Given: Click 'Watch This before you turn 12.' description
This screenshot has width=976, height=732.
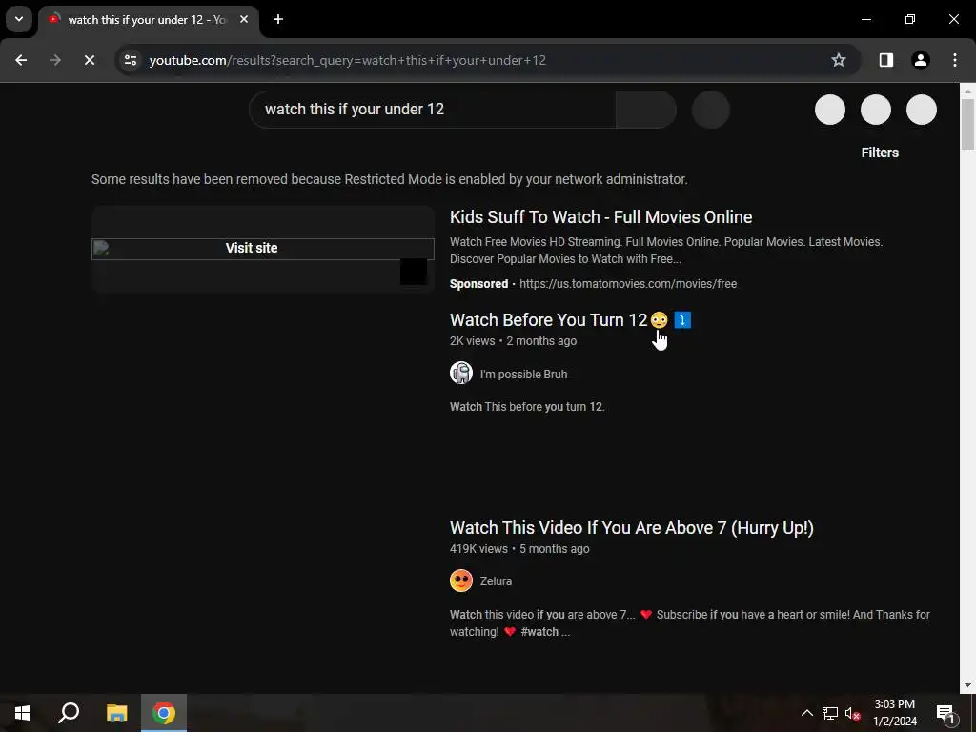Looking at the screenshot, I should pos(527,406).
